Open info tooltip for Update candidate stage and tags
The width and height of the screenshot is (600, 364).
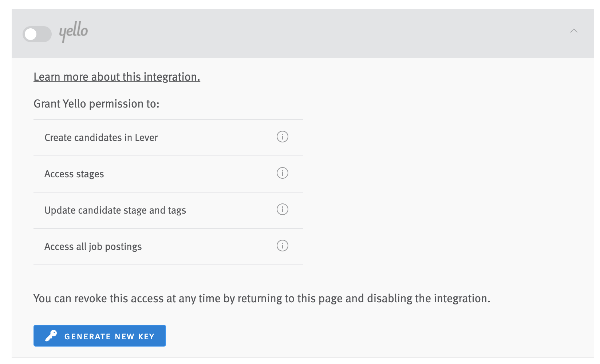[282, 210]
